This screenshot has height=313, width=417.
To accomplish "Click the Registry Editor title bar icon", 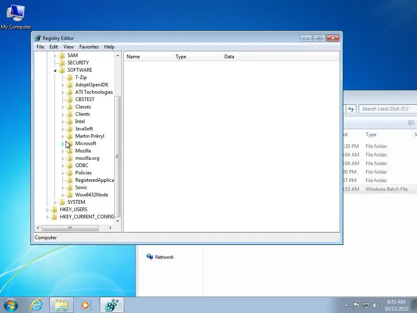I will point(38,38).
